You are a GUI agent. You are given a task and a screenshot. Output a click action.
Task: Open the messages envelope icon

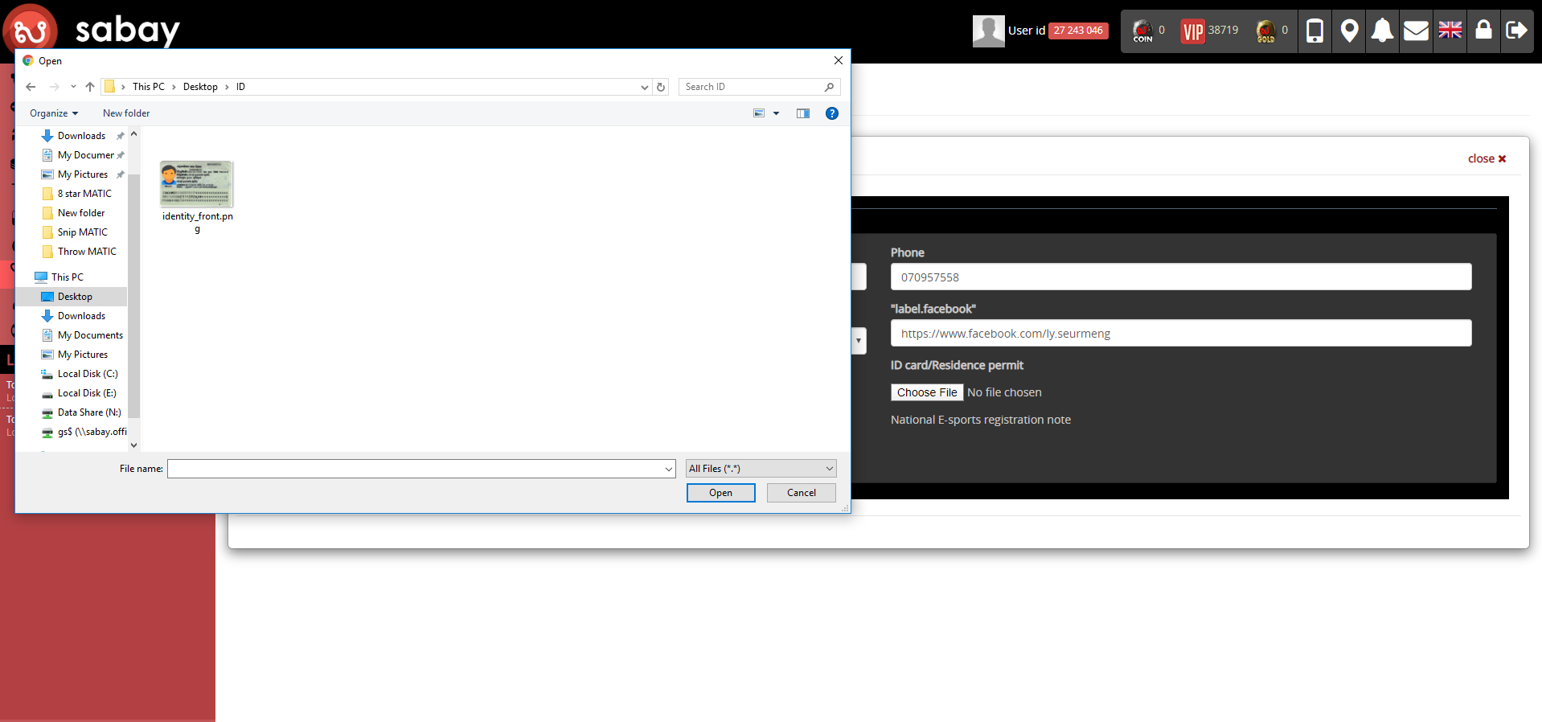[x=1416, y=31]
